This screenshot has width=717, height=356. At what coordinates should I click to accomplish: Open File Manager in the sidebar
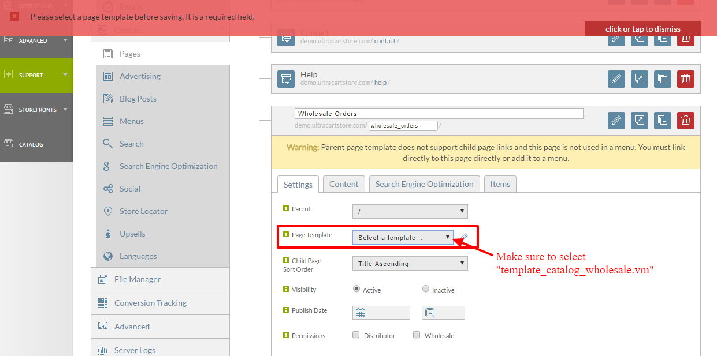[x=160, y=279]
